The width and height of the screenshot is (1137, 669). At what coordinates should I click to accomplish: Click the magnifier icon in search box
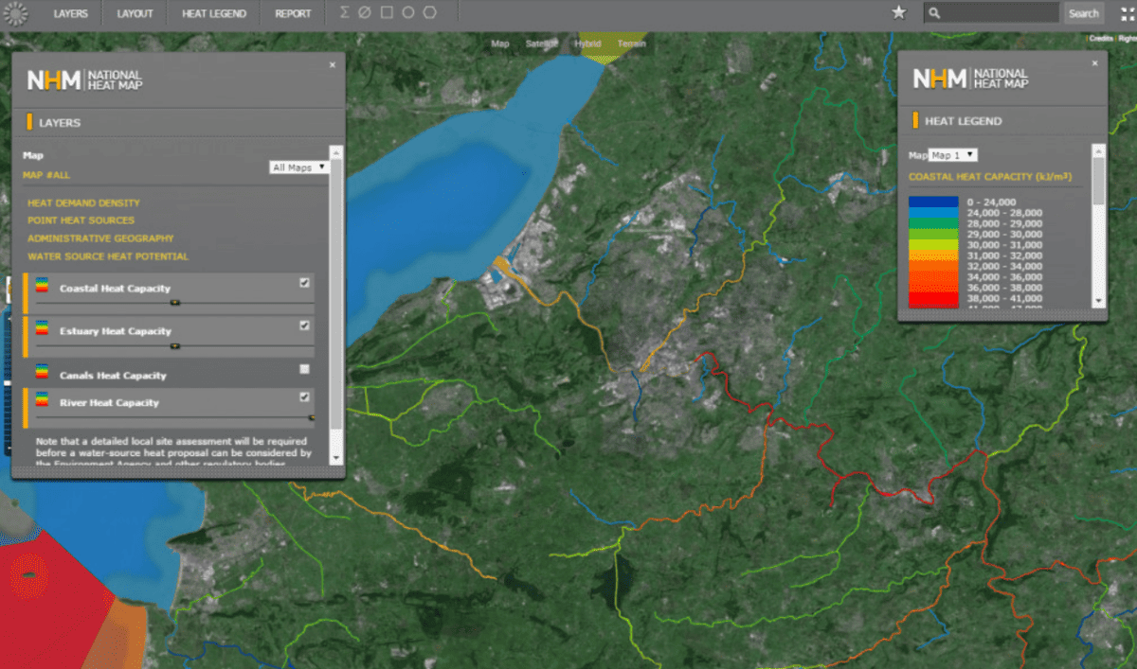(x=934, y=13)
